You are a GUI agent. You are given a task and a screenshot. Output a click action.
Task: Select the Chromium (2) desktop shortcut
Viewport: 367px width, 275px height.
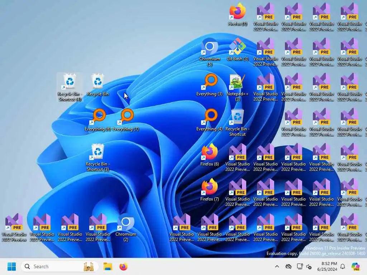126,227
